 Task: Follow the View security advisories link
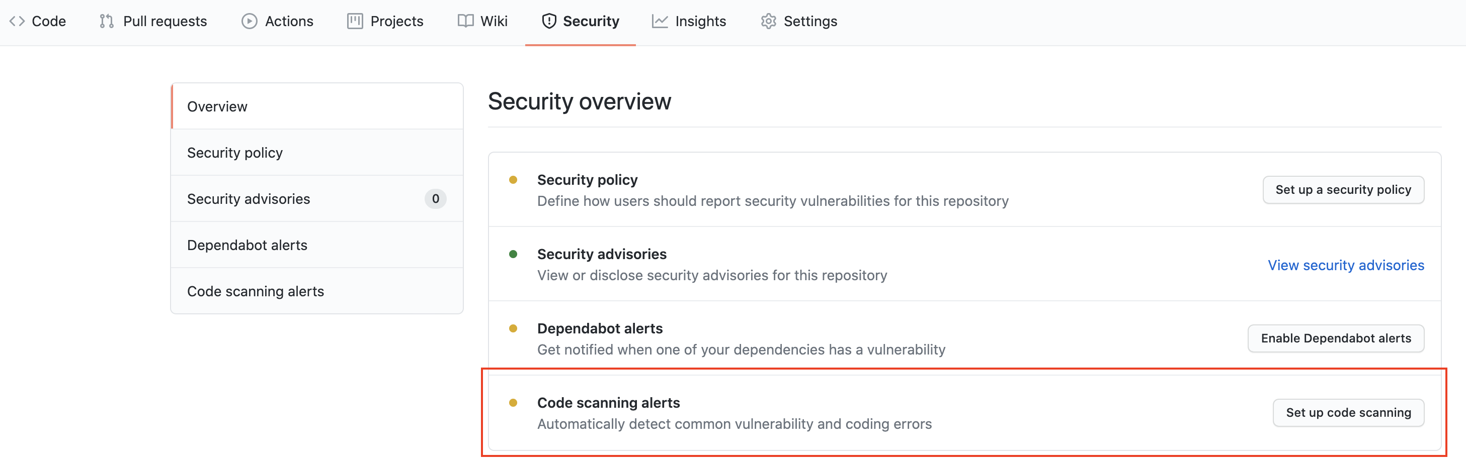pos(1345,265)
